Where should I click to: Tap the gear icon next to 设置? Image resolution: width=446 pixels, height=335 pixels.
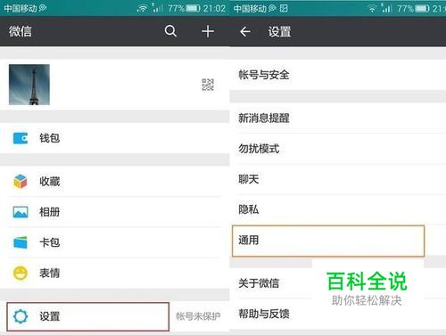click(x=21, y=316)
